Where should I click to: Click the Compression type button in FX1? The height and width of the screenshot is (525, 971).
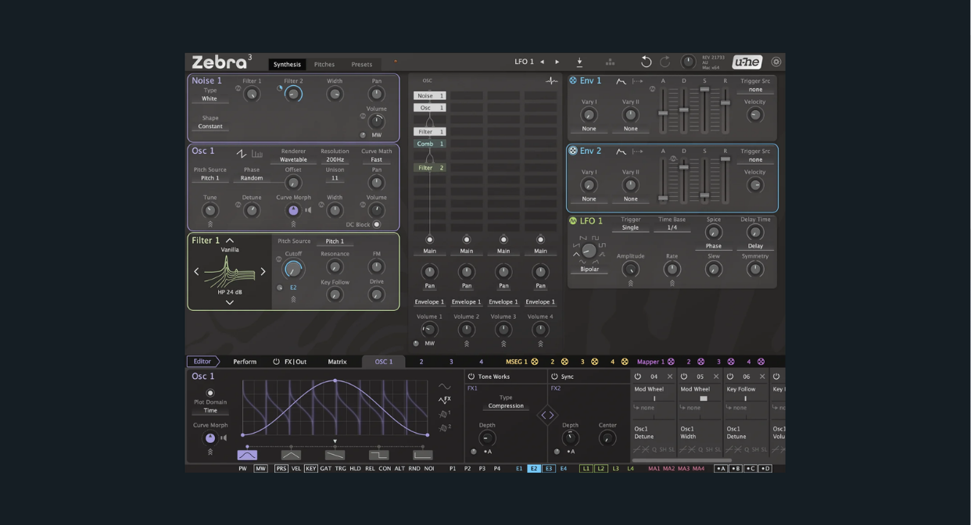click(505, 405)
